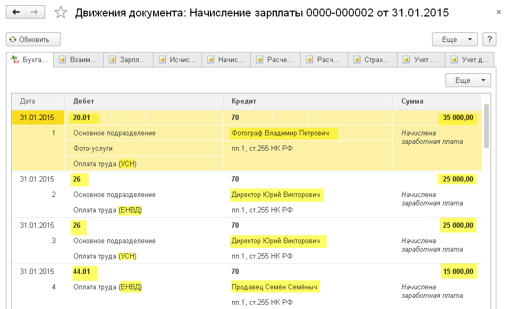Click the forward navigation arrow

coord(36,12)
